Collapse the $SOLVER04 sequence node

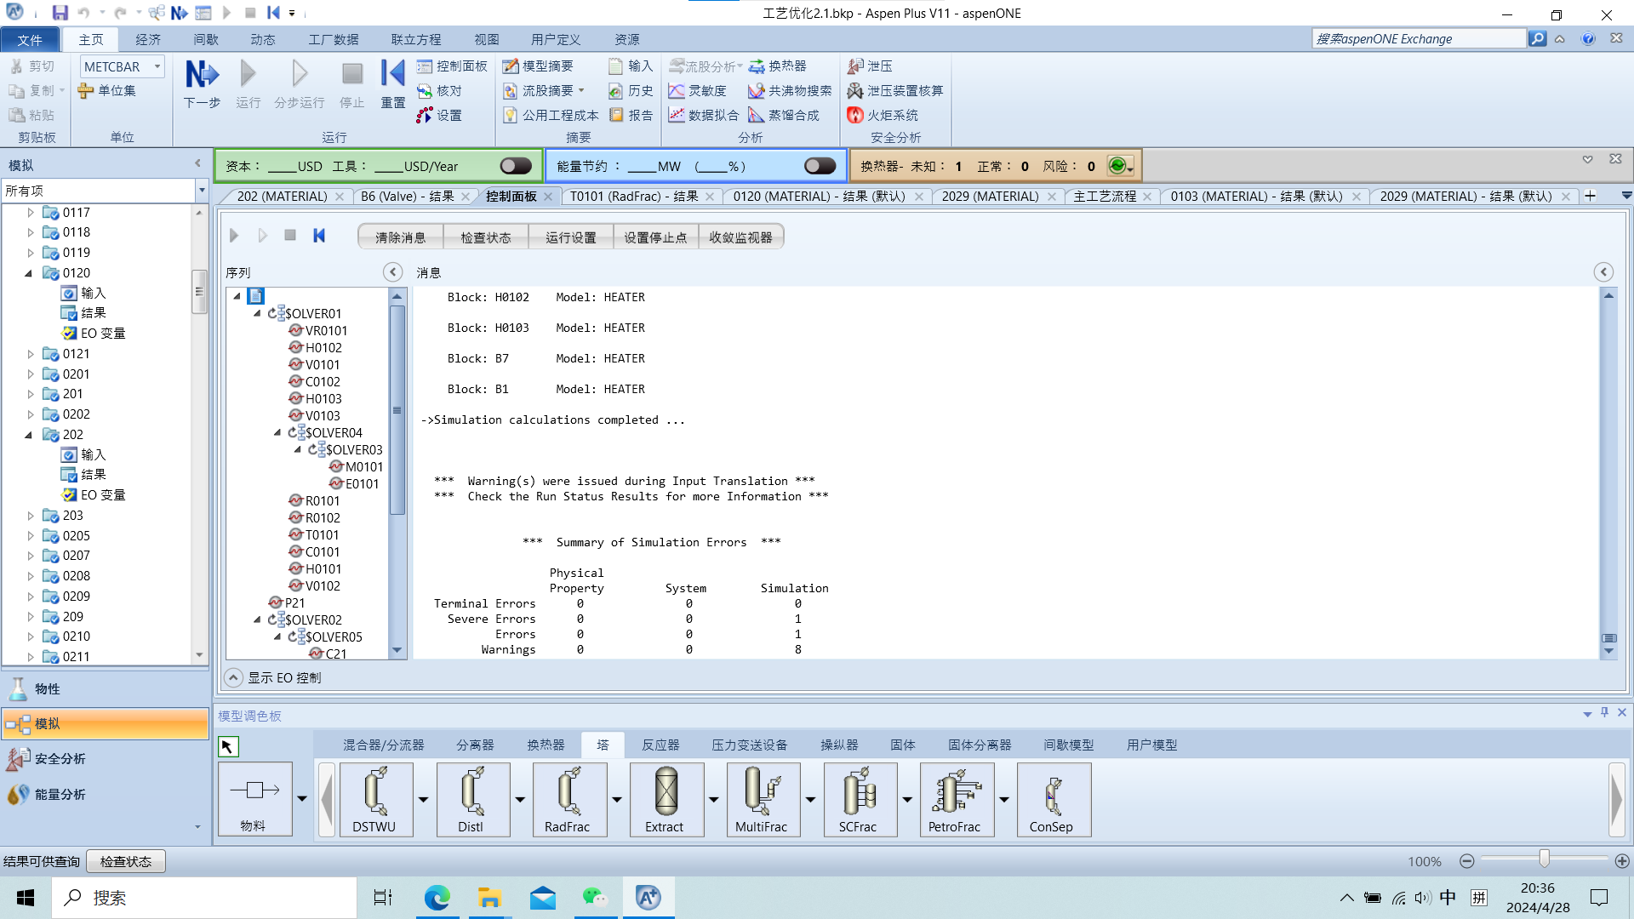click(277, 432)
